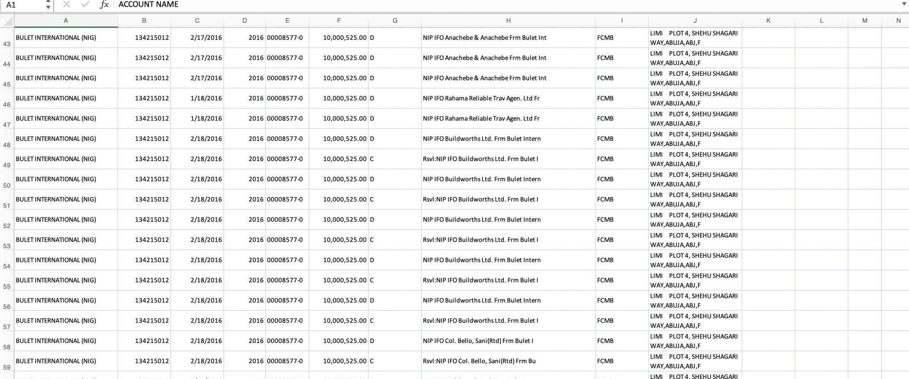Screen dimensions: 909x379
Task: Select column H header
Action: point(508,21)
